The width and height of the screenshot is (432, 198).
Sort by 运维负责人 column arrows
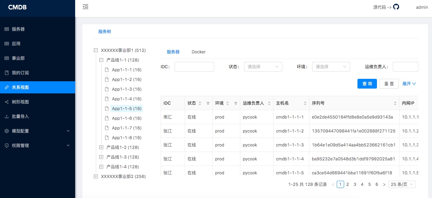[x=269, y=103]
